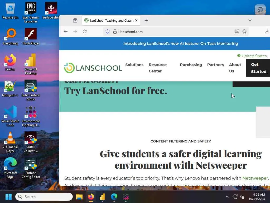This screenshot has height=203, width=270.
Task: Click the taskbar Search box
Action: [x=44, y=197]
